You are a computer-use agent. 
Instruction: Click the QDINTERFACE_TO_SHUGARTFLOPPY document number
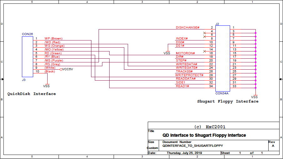point(193,146)
